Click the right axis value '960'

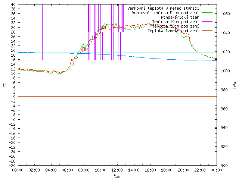pyautogui.click(x=224, y=109)
